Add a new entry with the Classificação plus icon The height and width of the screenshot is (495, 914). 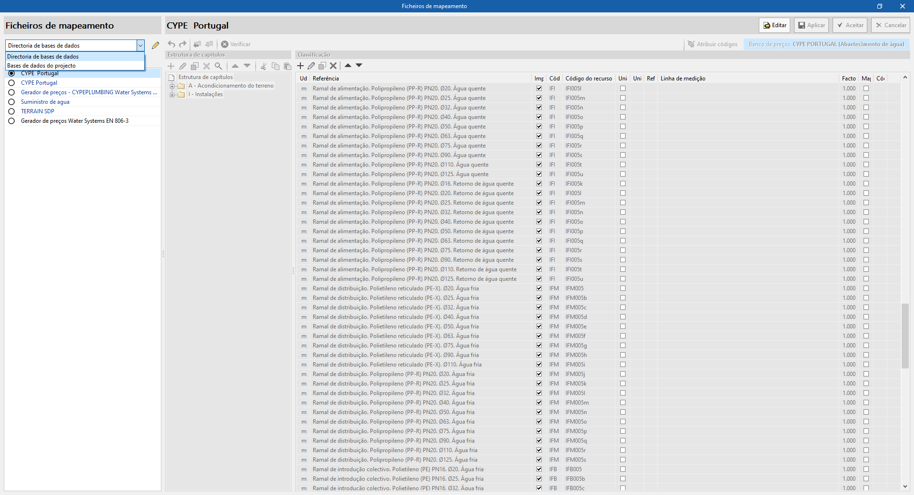point(300,66)
